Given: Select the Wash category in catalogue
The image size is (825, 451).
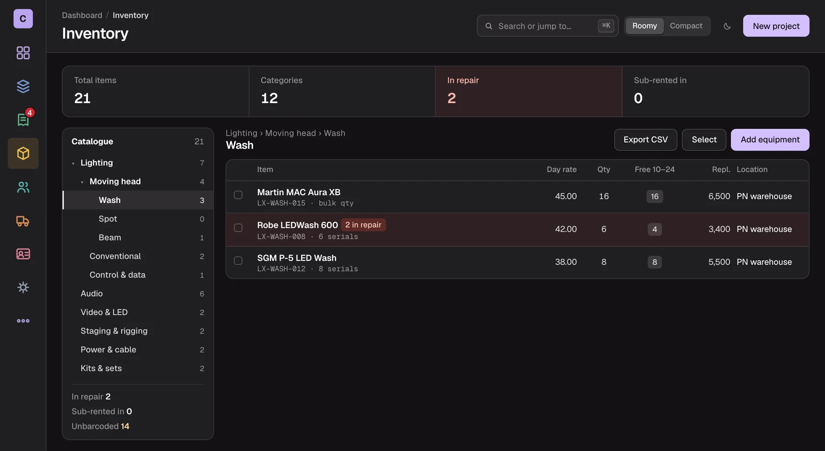Looking at the screenshot, I should (x=138, y=200).
